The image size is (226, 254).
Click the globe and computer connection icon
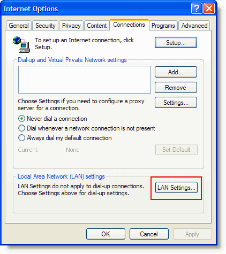[x=21, y=44]
